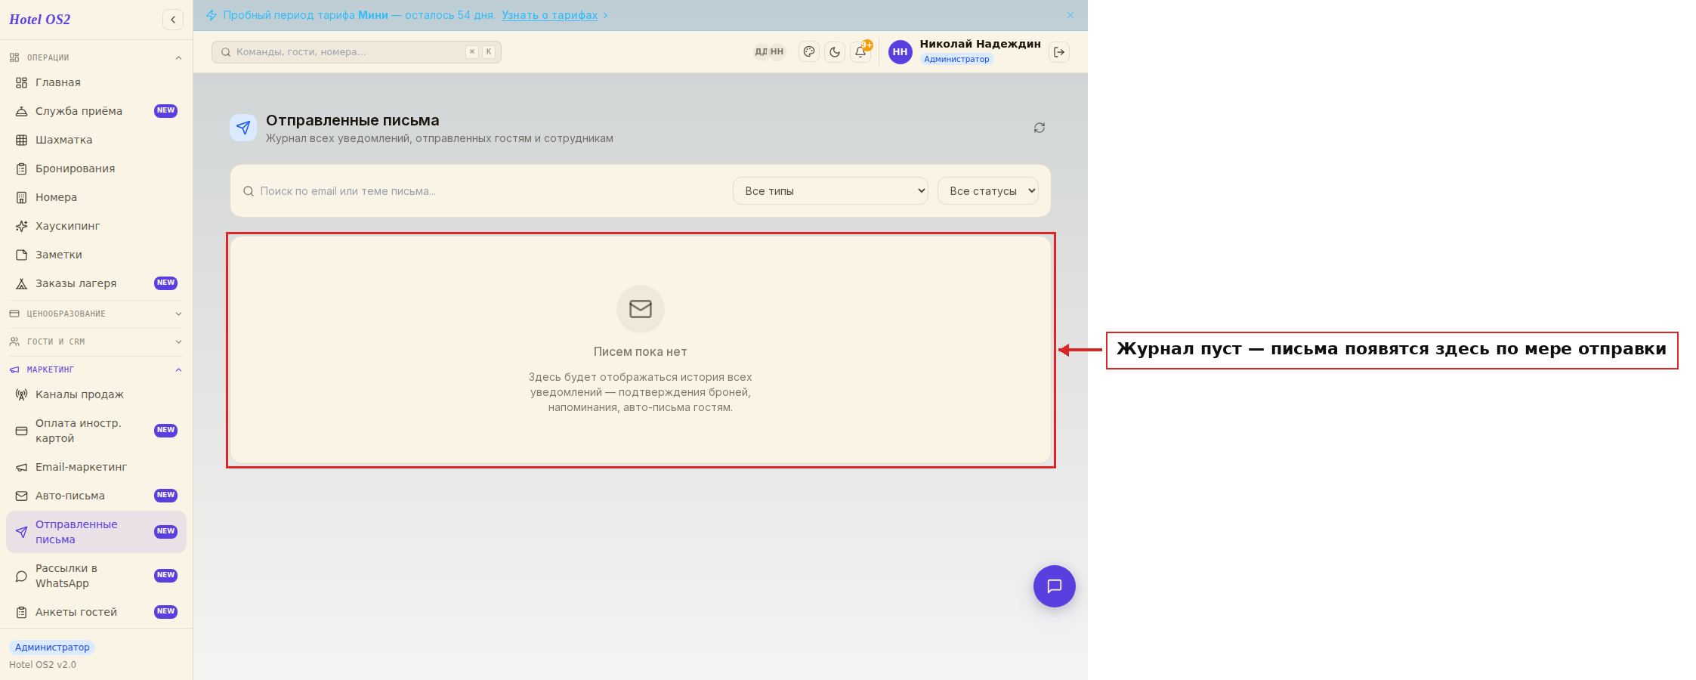The image size is (1696, 680).
Task: Open the Все статусы dropdown
Action: [988, 191]
